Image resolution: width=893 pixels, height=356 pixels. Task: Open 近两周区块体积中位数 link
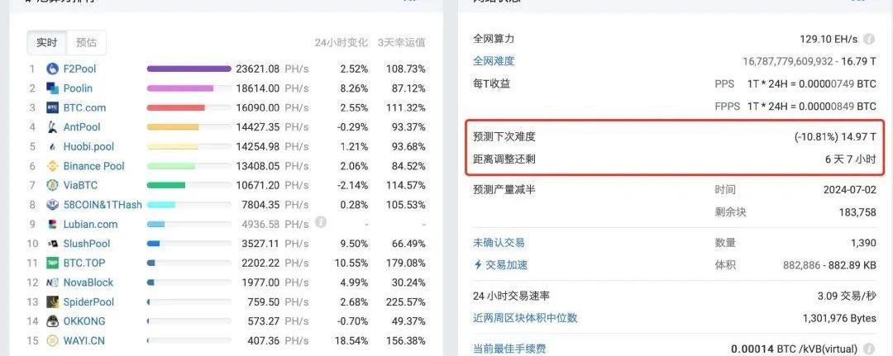pyautogui.click(x=525, y=318)
